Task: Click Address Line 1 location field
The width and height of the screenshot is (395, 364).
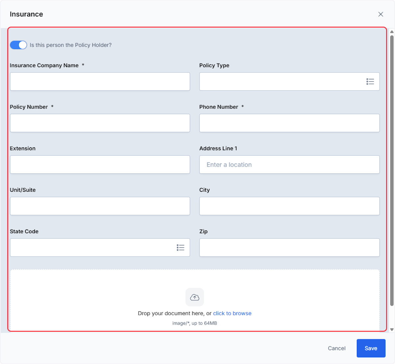Action: pos(289,164)
